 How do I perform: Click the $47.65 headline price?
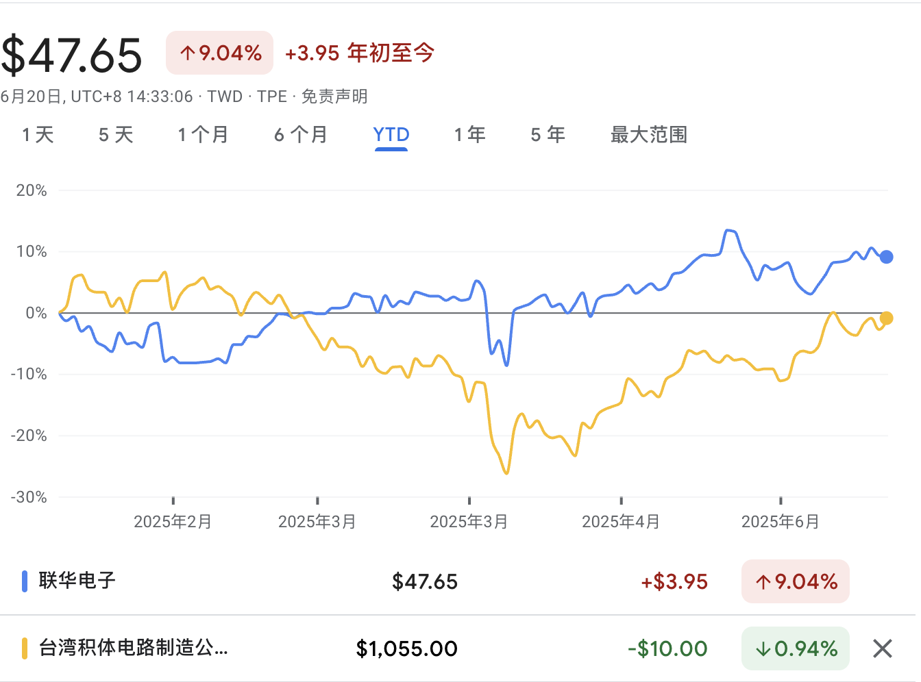click(x=71, y=55)
